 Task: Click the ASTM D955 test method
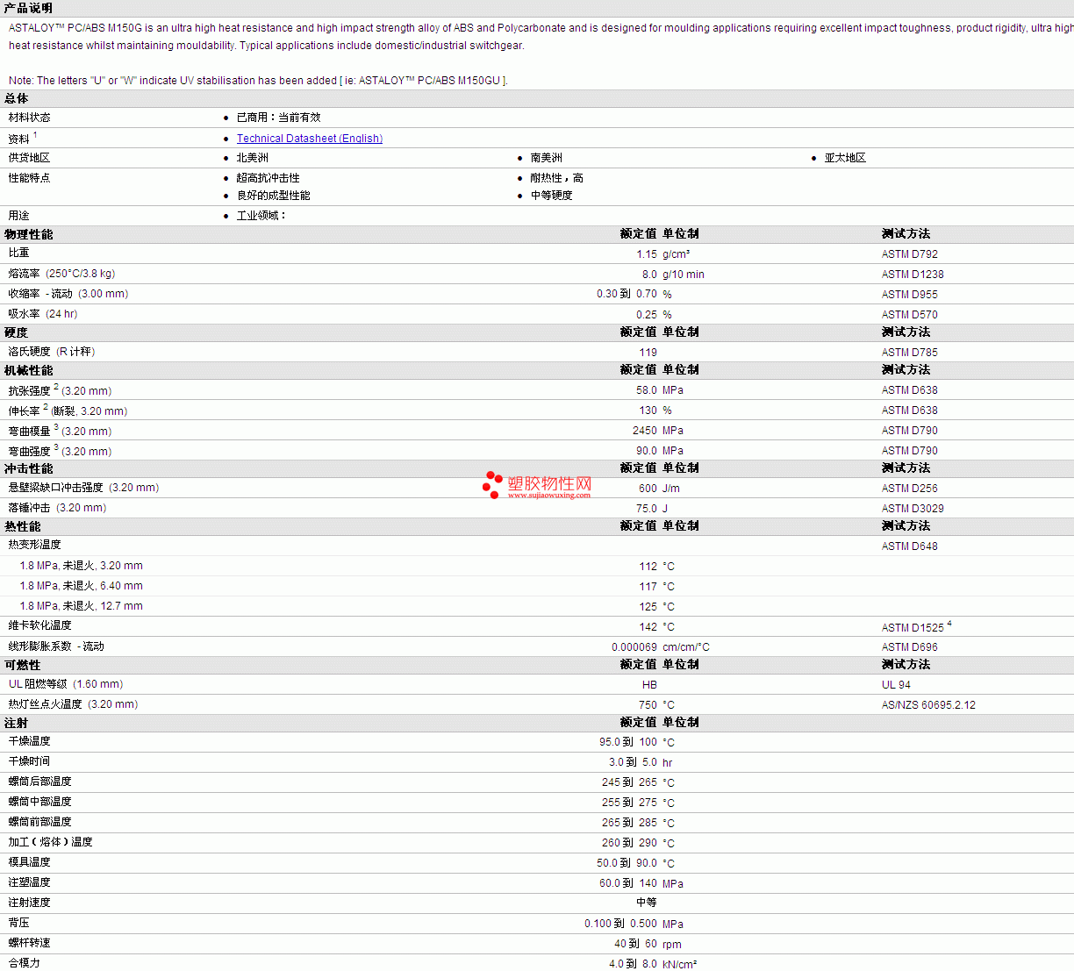tap(910, 295)
